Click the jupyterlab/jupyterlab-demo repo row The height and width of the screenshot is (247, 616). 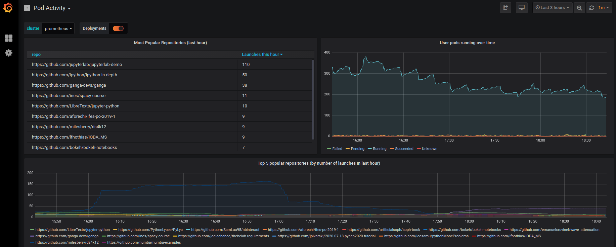point(169,65)
